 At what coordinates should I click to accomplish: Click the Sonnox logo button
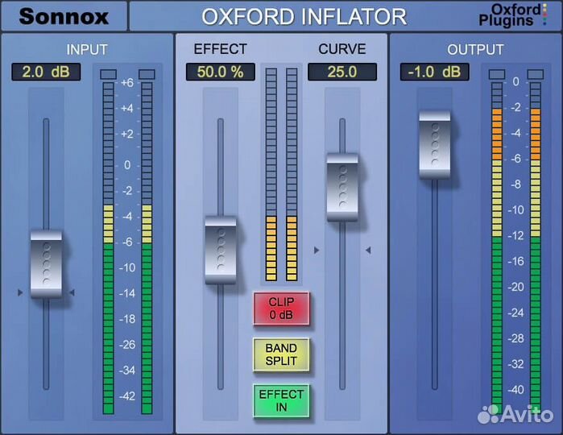click(x=64, y=16)
